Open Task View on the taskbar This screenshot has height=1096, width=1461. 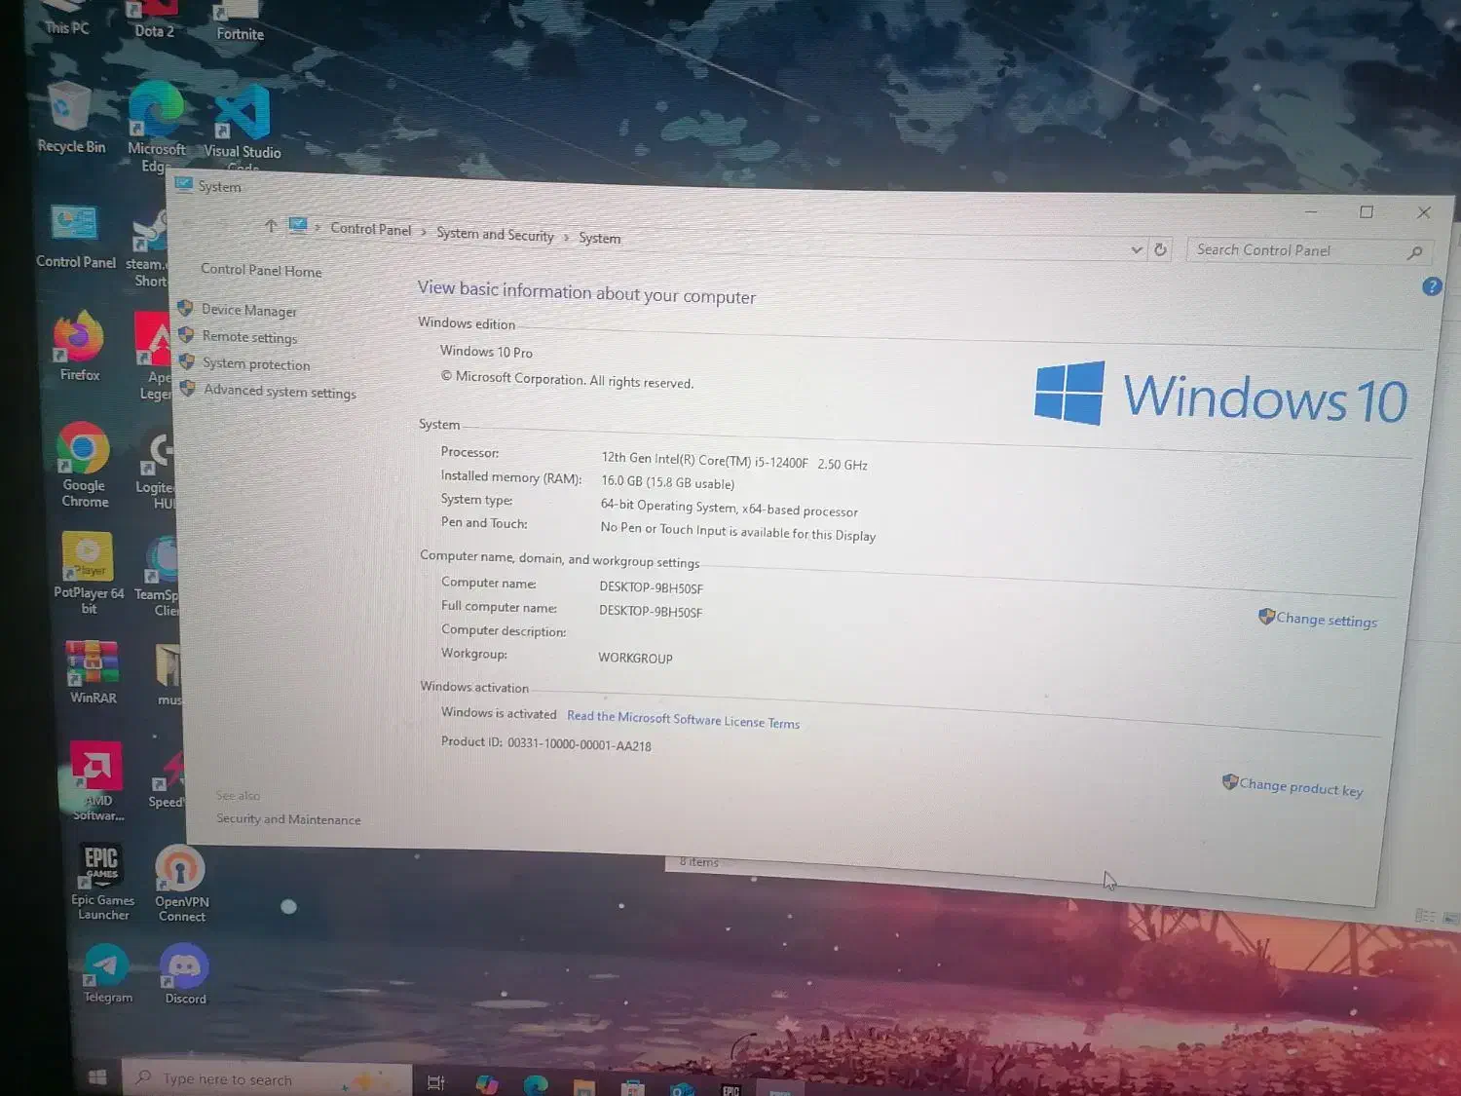coord(435,1082)
